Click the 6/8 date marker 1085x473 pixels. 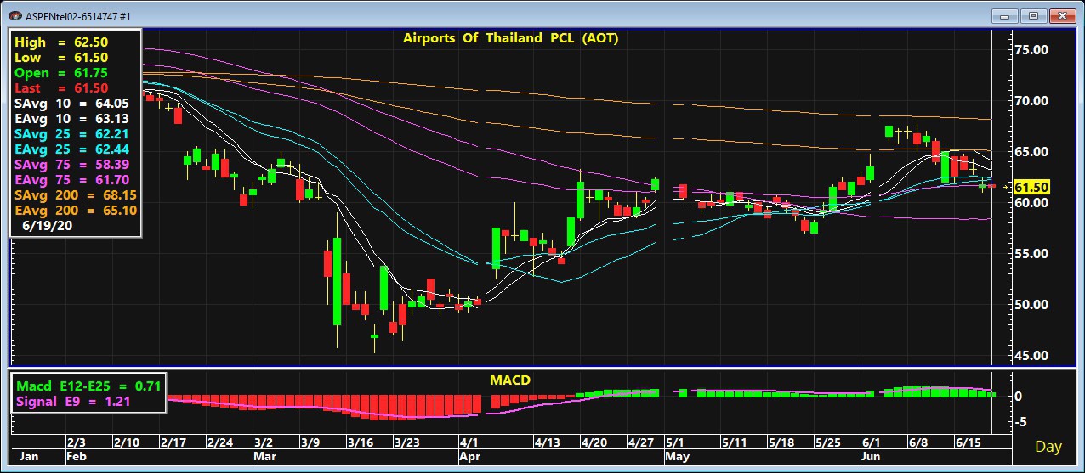click(918, 443)
